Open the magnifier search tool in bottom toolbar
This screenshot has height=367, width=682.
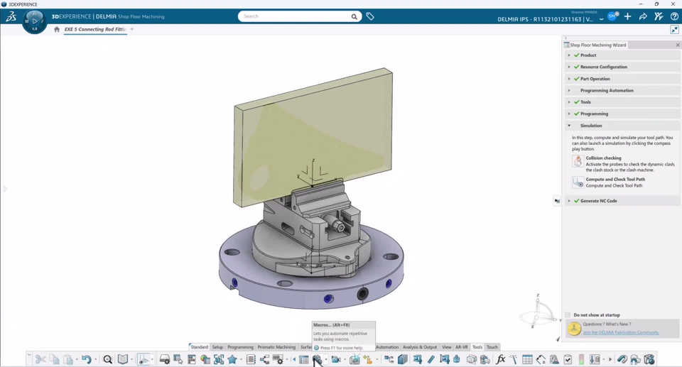[x=107, y=359]
